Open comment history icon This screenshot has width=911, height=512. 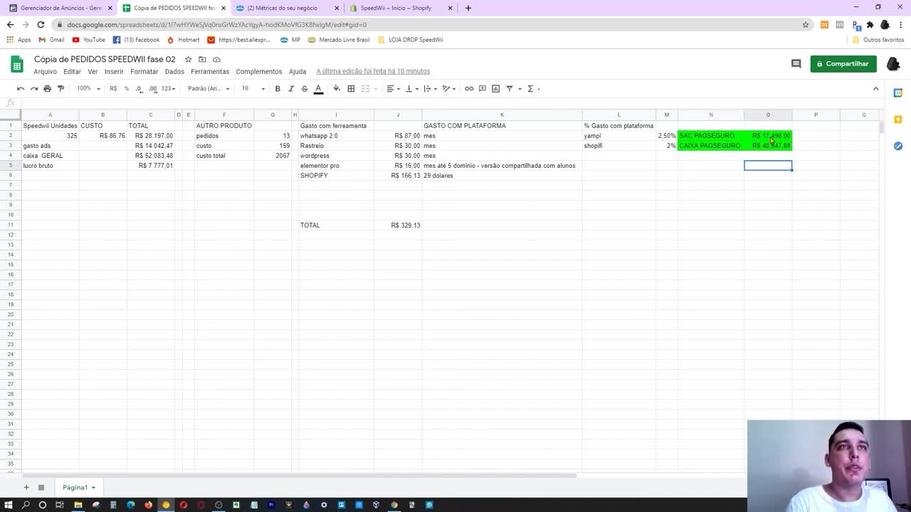pos(796,64)
